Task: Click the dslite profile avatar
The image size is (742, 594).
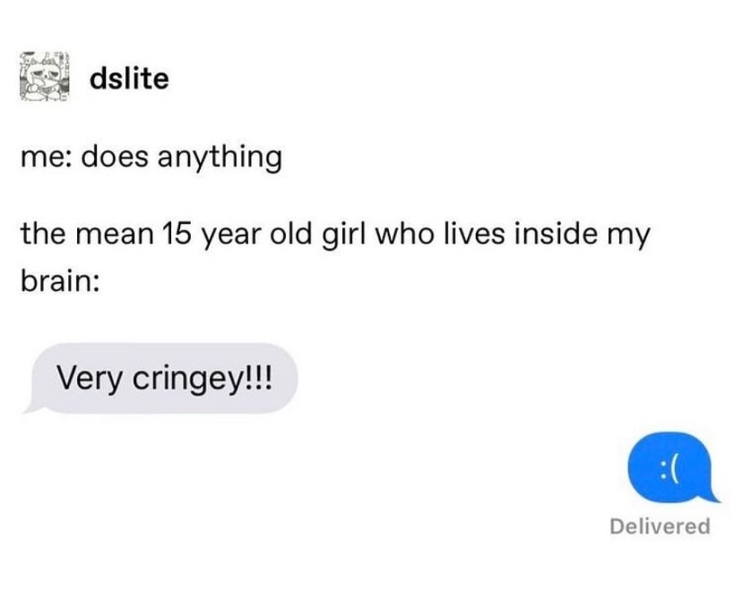Action: click(x=45, y=78)
